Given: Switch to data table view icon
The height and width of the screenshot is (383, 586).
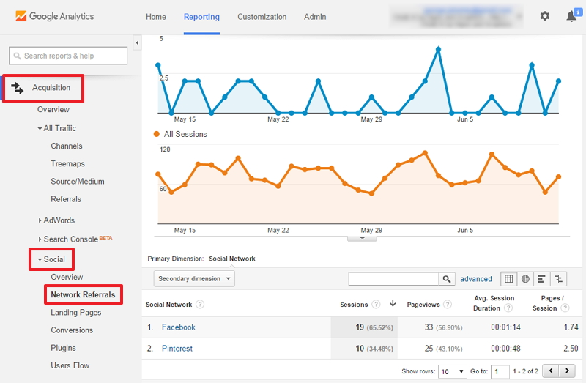Looking at the screenshot, I should (508, 279).
